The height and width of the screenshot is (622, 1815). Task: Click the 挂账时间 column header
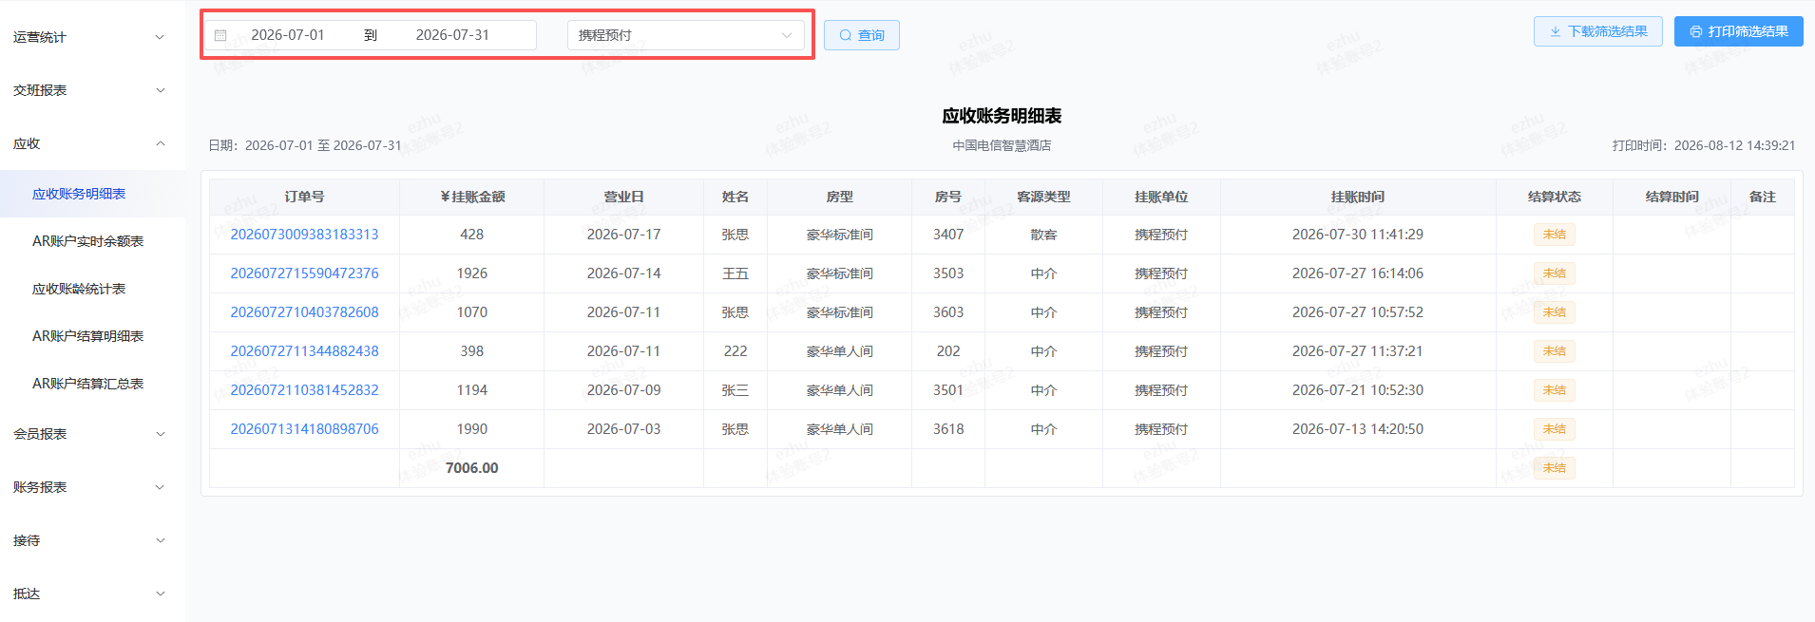coord(1358,197)
